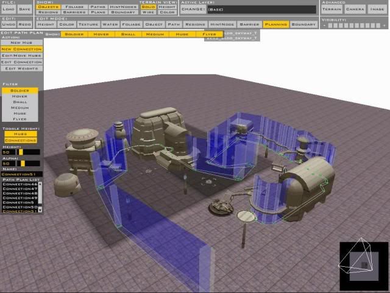Viewport: 390px width, 293px height.
Task: Toggle Paths display in Show panel
Action: 97,7
